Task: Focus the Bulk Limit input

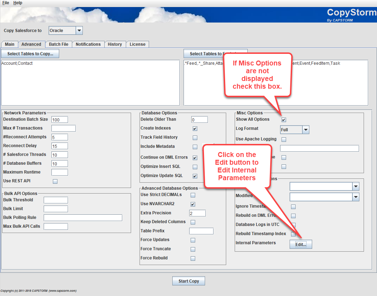Action: coord(56,209)
